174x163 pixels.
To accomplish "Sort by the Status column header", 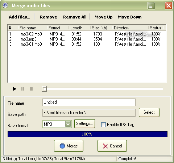I will [x=156, y=28].
